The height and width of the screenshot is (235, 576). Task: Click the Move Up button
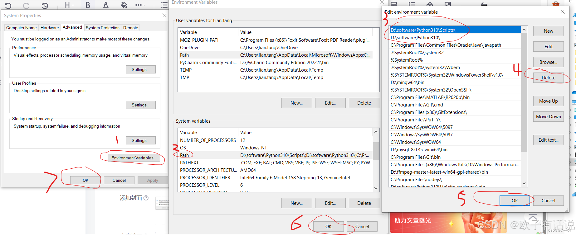(549, 101)
